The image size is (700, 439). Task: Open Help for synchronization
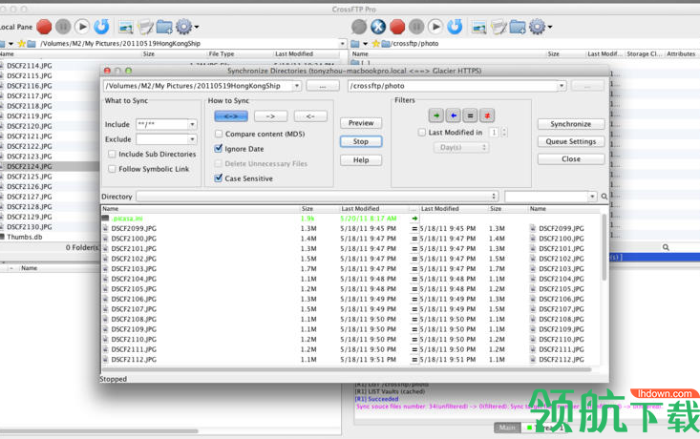(x=361, y=160)
